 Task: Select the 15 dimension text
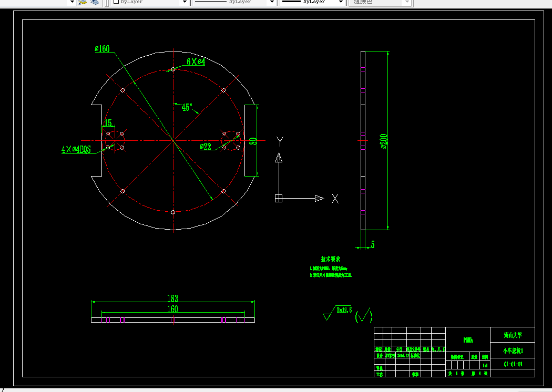click(108, 123)
